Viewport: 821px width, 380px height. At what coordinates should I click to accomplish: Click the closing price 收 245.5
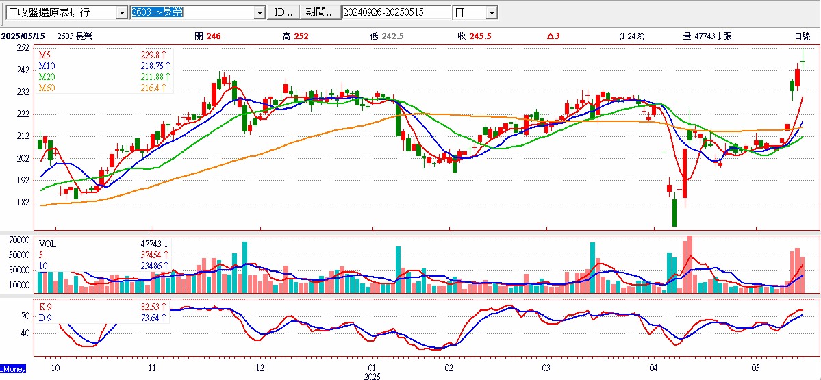pyautogui.click(x=474, y=36)
